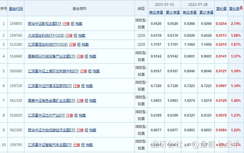Image resolution: width=244 pixels, height=153 pixels.
Task: Sort by 增长率 column header
Action: pyautogui.click(x=234, y=9)
